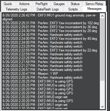Open the Servo/Relay tab
The width and height of the screenshot is (110, 111).
click(x=94, y=4)
